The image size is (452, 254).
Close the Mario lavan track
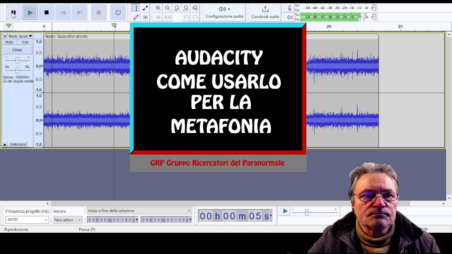tap(5, 36)
